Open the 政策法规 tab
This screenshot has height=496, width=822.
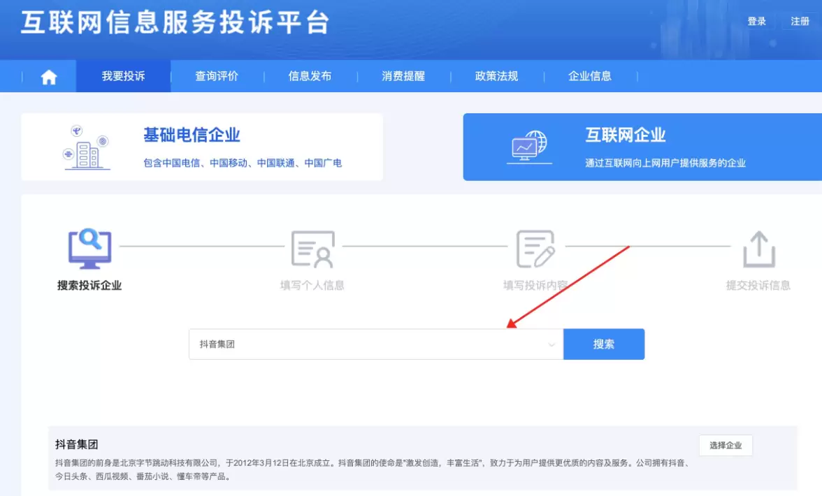[496, 76]
